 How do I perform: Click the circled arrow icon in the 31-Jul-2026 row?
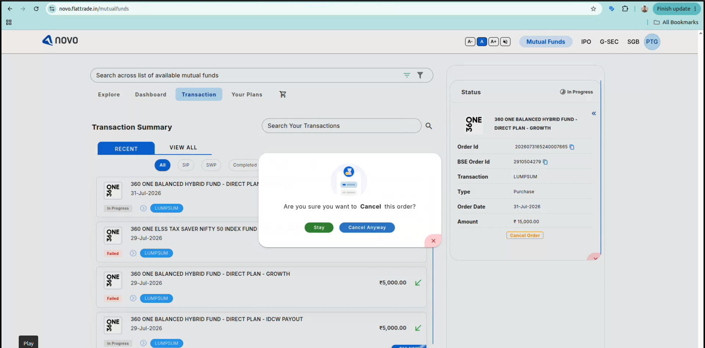coord(143,208)
